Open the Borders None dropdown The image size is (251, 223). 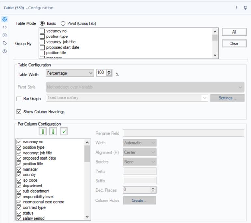point(140,162)
